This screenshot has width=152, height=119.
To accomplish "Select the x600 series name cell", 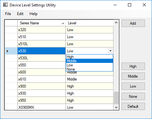I will pos(41,72).
